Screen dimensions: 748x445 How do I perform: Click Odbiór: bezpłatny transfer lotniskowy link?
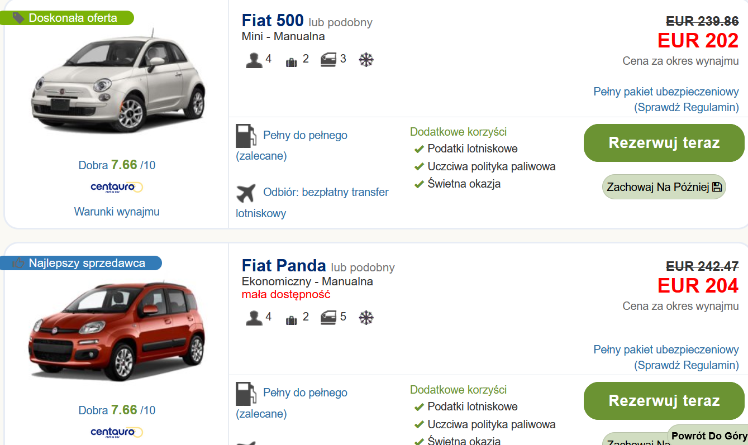(312, 203)
